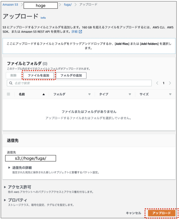
Task: Sort by フォルダ column arrow
Action: (x=89, y=94)
